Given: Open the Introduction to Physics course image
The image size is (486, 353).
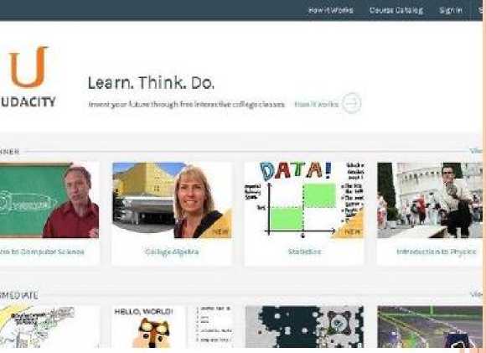Looking at the screenshot, I should click(x=430, y=200).
